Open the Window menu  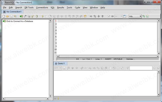[x=94, y=8]
